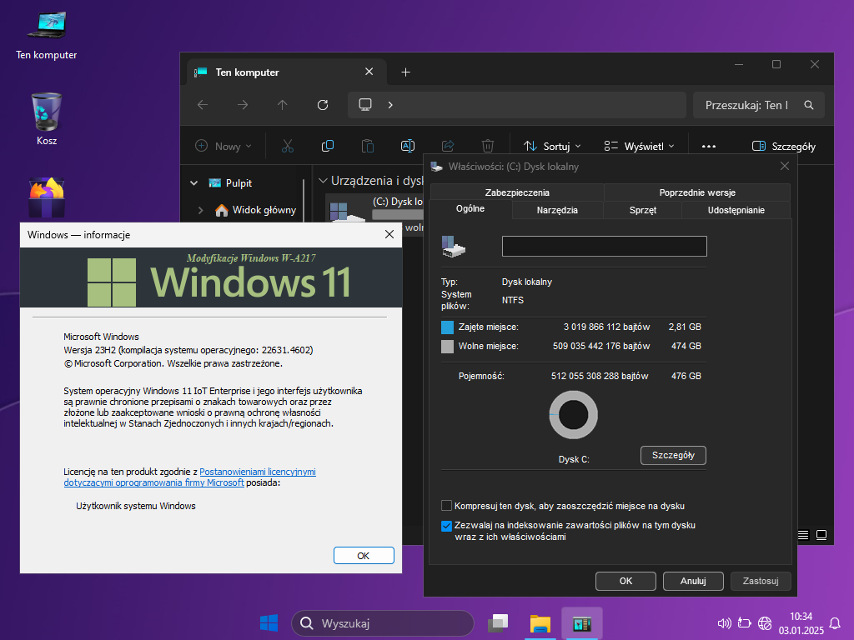Click the Windows Start button
This screenshot has width=854, height=640.
coord(269,623)
